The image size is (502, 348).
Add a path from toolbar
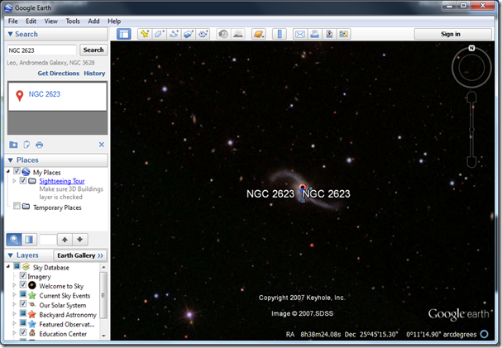click(x=174, y=34)
